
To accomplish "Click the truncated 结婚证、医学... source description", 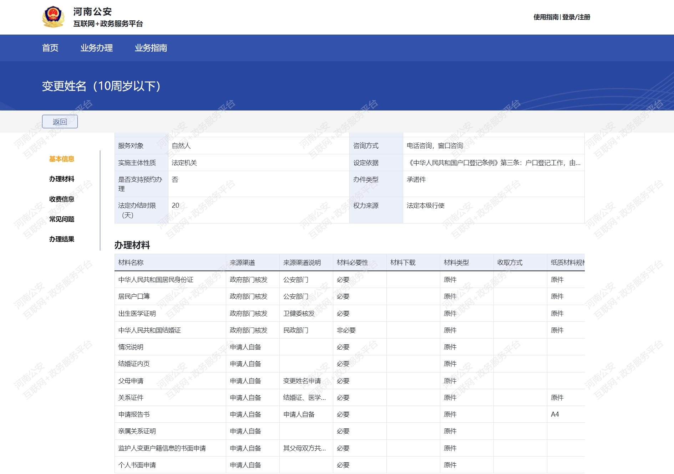I will tap(304, 398).
